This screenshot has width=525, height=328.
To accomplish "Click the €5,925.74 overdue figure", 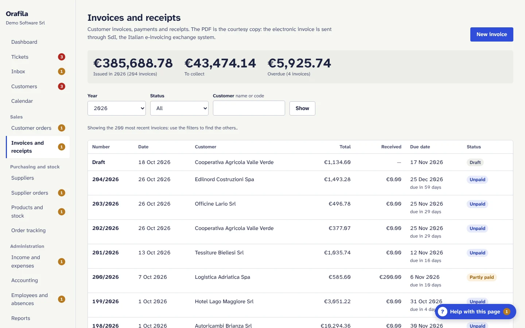I will point(299,63).
